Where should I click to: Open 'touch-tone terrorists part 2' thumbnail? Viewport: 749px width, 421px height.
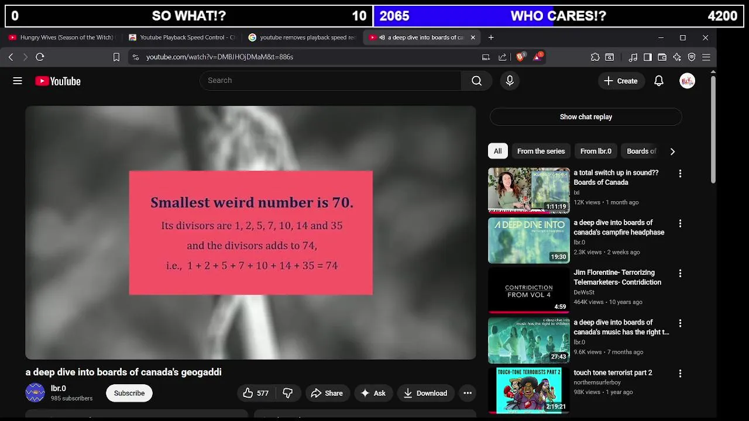tap(529, 390)
